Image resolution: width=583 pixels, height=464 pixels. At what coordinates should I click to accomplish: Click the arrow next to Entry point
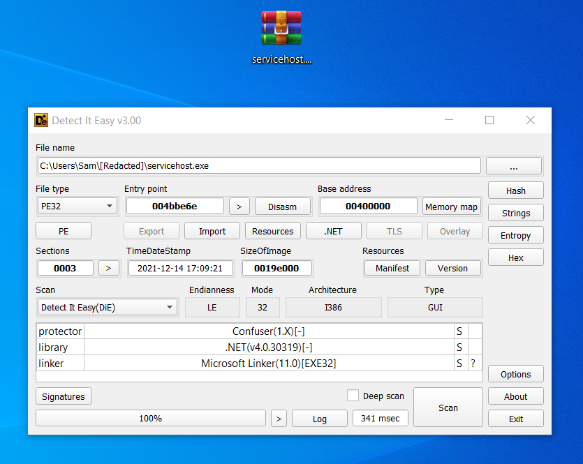coord(239,207)
